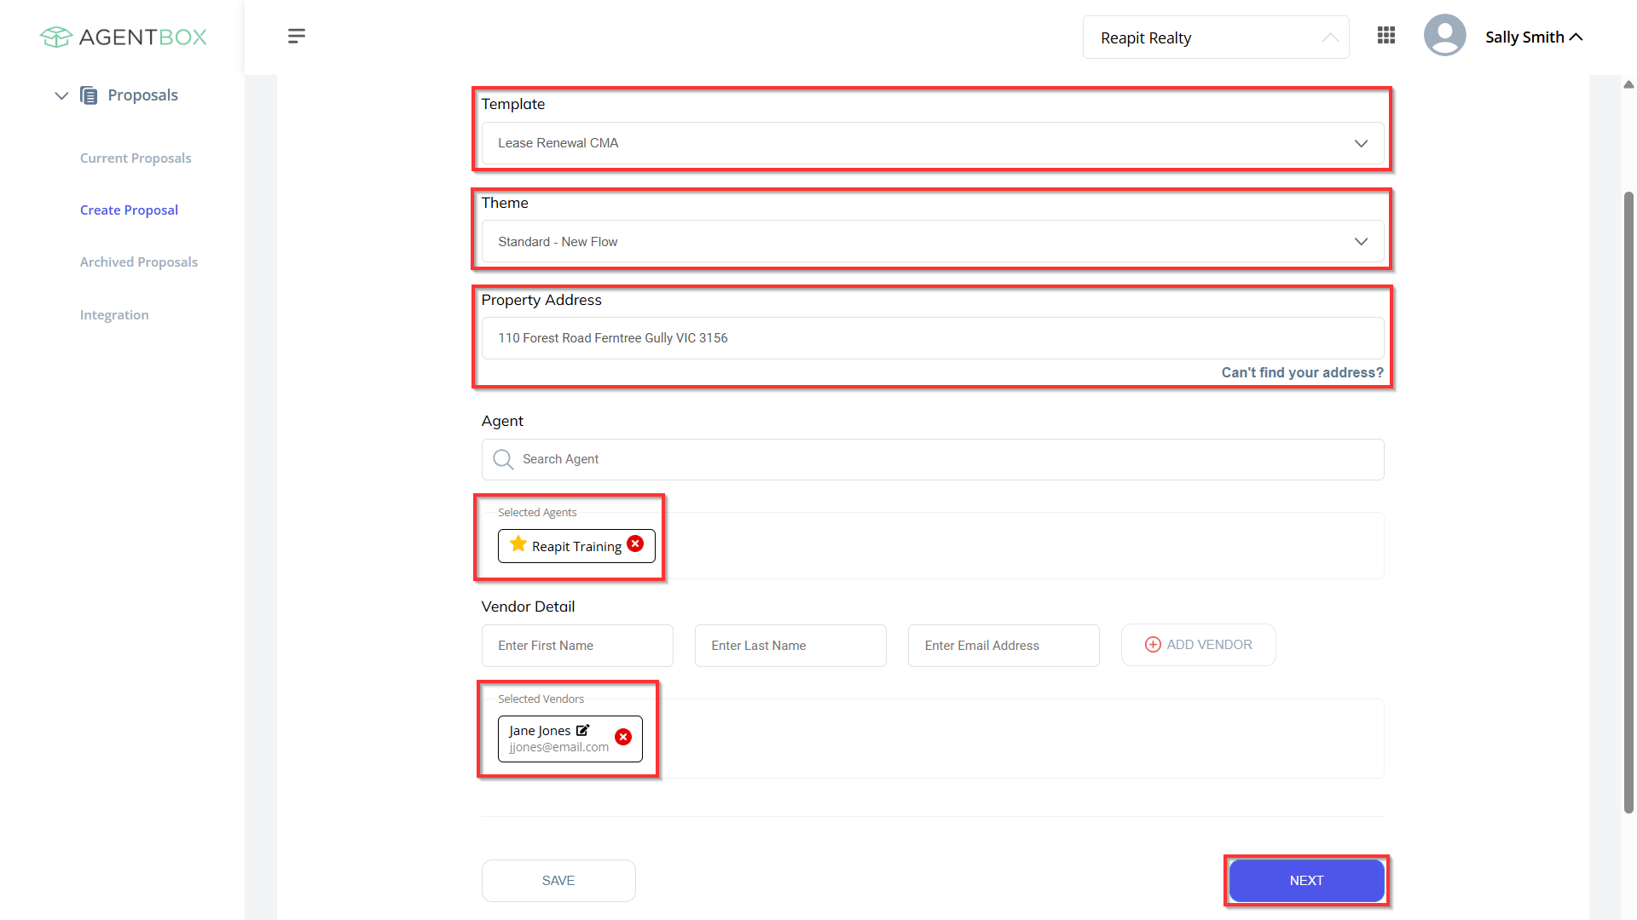
Task: Click the AgentBox logo
Action: (x=124, y=37)
